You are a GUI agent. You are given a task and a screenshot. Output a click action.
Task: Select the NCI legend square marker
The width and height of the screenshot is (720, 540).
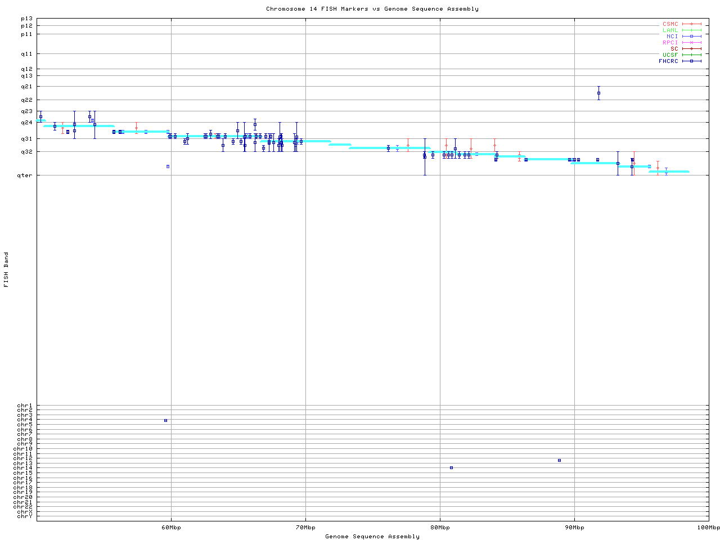(x=691, y=36)
